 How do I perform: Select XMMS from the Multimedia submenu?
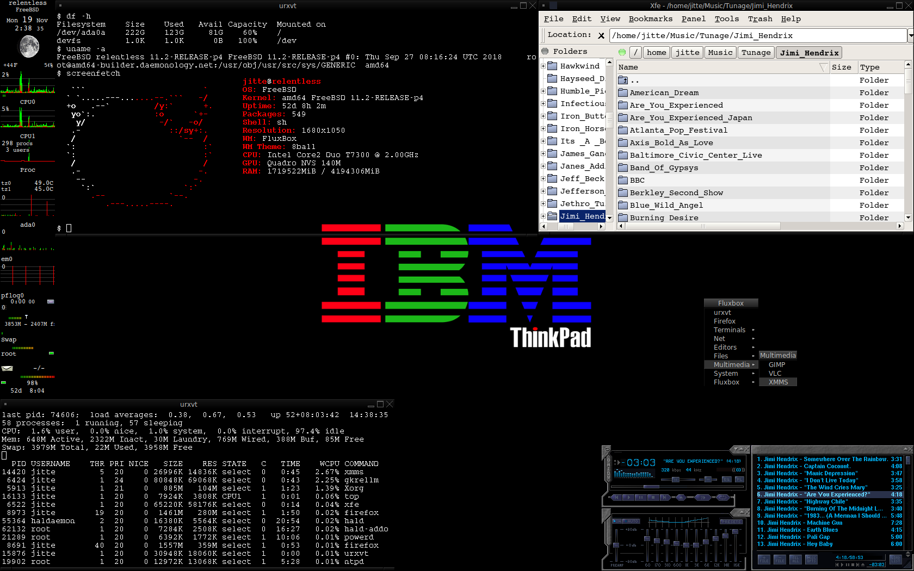(778, 382)
